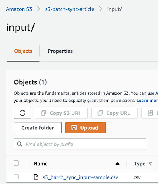The height and width of the screenshot is (184, 158).
Task: Switch to the Properties tab
Action: click(x=60, y=51)
